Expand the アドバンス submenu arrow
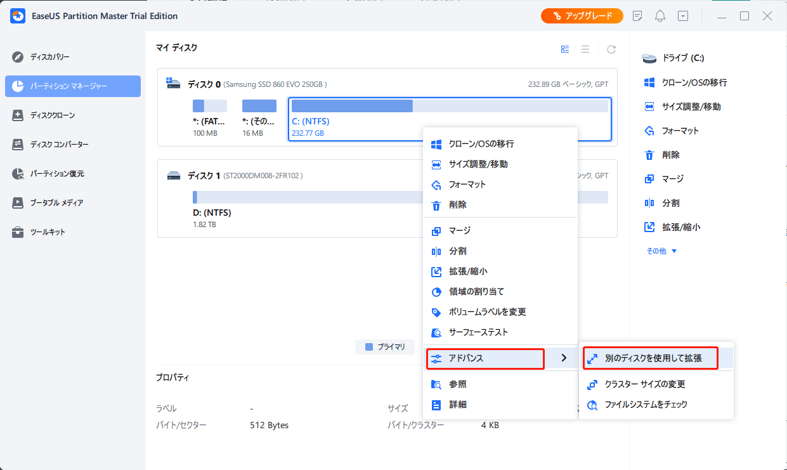 [x=564, y=358]
